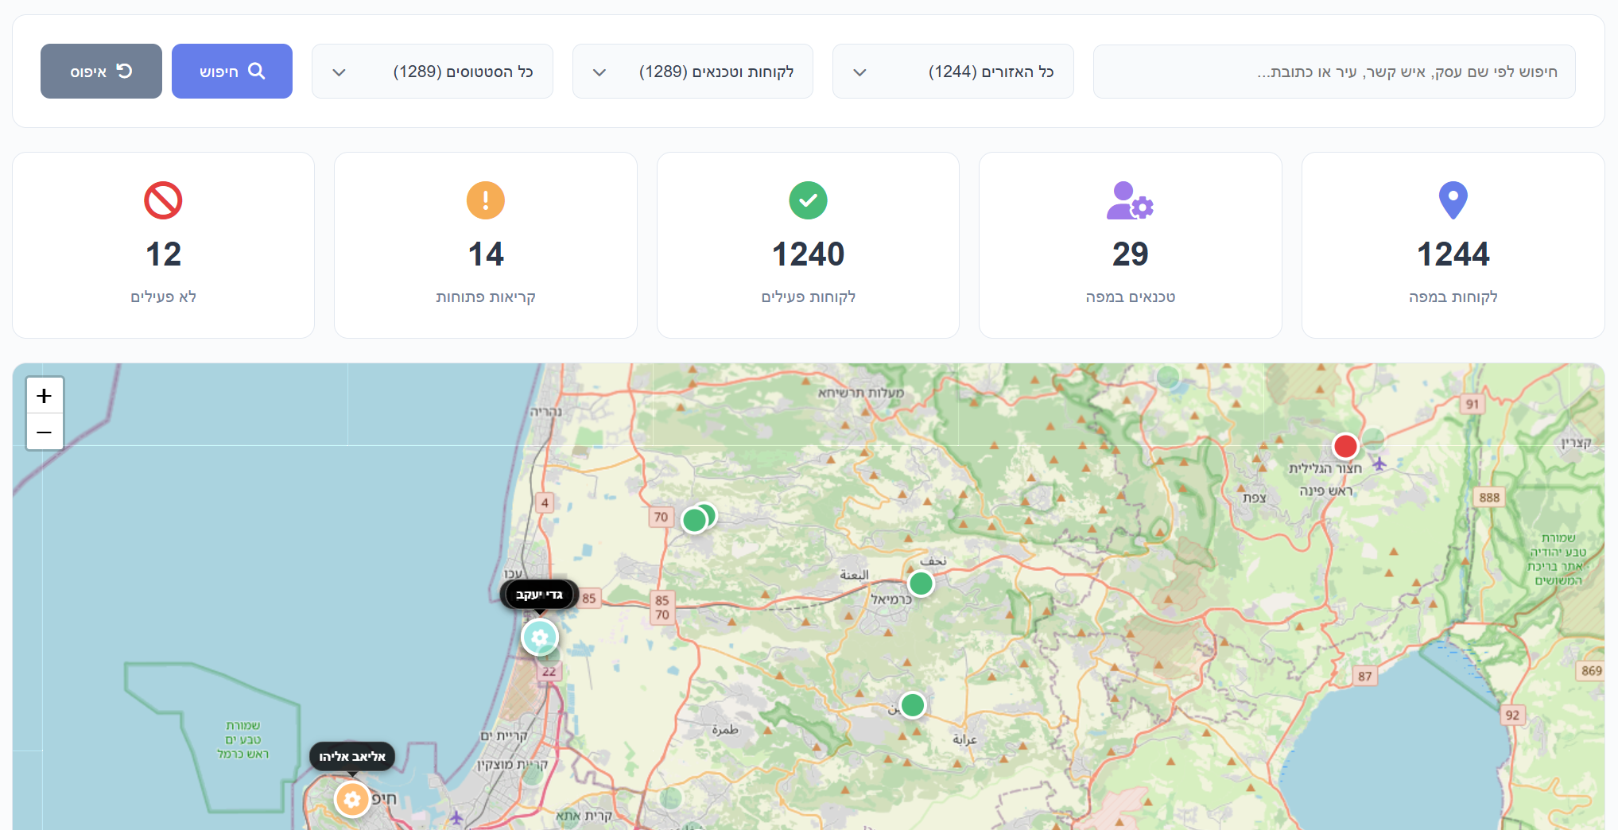Image resolution: width=1618 pixels, height=830 pixels.
Task: Open the כל הסטטוסים status dropdown
Action: point(432,72)
